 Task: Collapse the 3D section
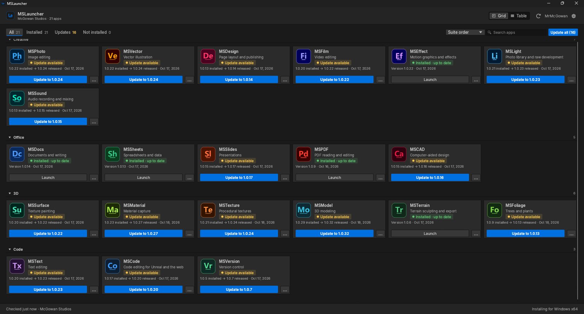click(10, 194)
